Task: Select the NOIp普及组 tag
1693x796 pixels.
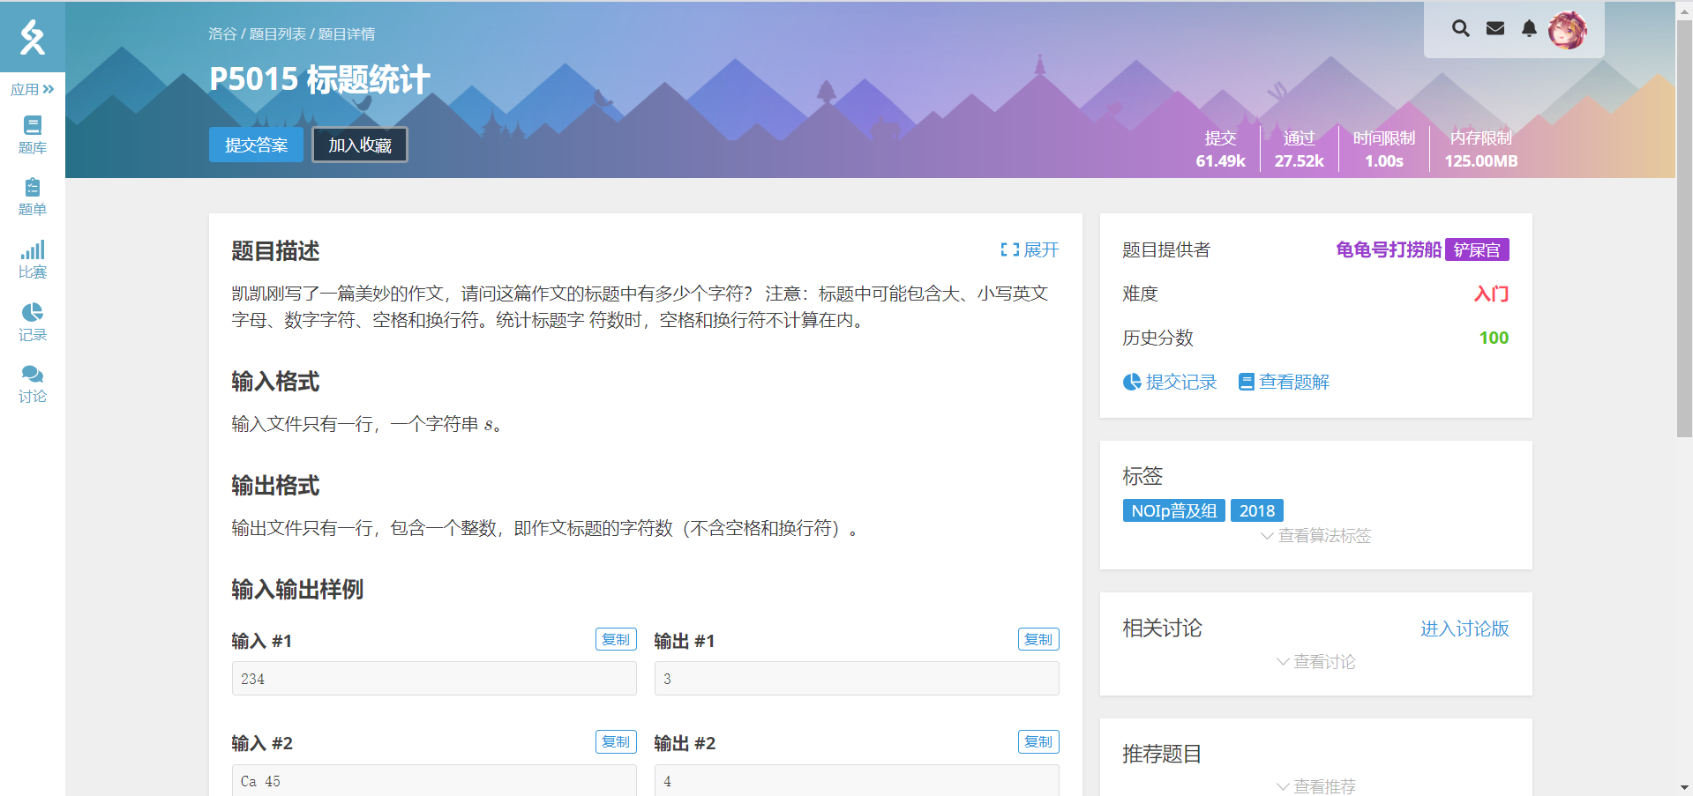Action: [1173, 510]
